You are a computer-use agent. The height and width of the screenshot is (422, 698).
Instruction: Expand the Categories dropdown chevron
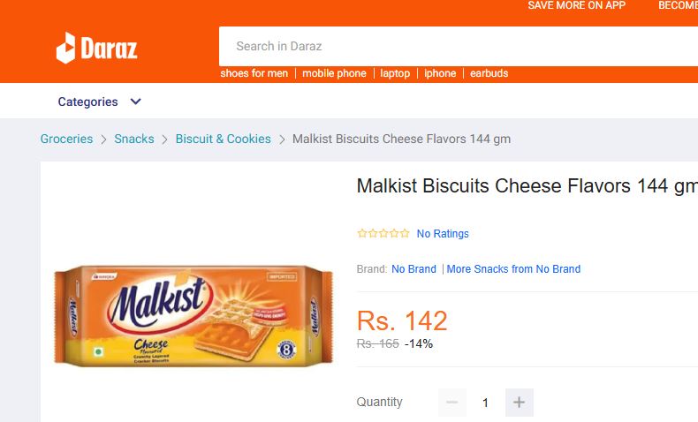pyautogui.click(x=136, y=102)
